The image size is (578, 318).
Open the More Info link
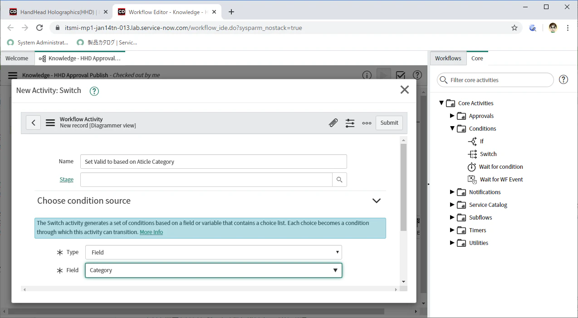tap(151, 232)
